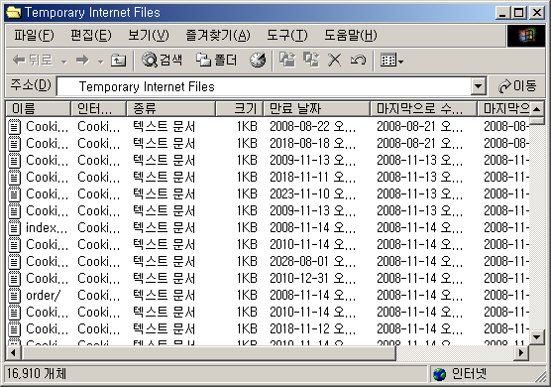
Task: Select file icon expiring 2028-08-01
Action: click(14, 261)
